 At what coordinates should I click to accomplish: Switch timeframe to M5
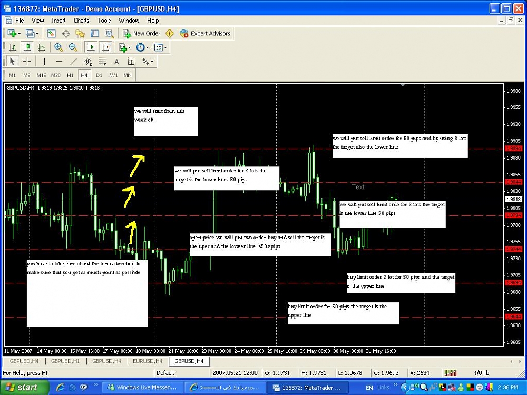[26, 75]
